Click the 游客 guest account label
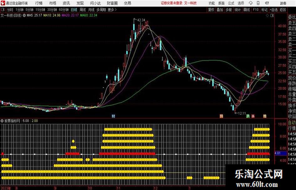Screen dimensions: 296x190 tap(283, 3)
